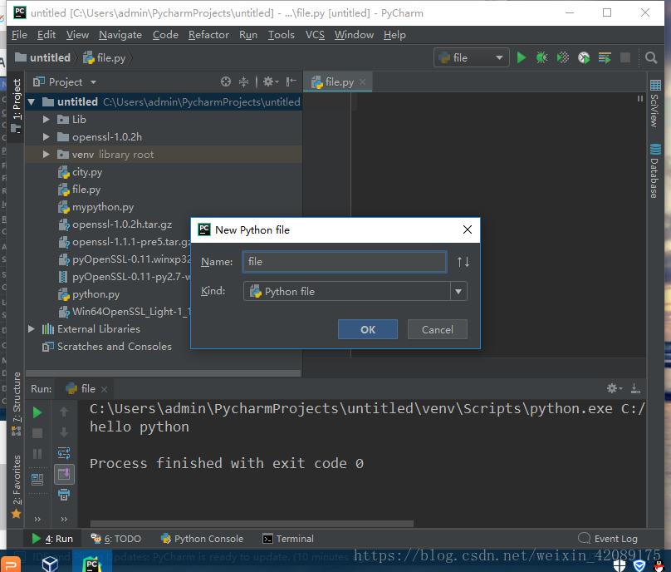671x572 pixels.
Task: Expand the venv library root folder
Action: tap(47, 155)
